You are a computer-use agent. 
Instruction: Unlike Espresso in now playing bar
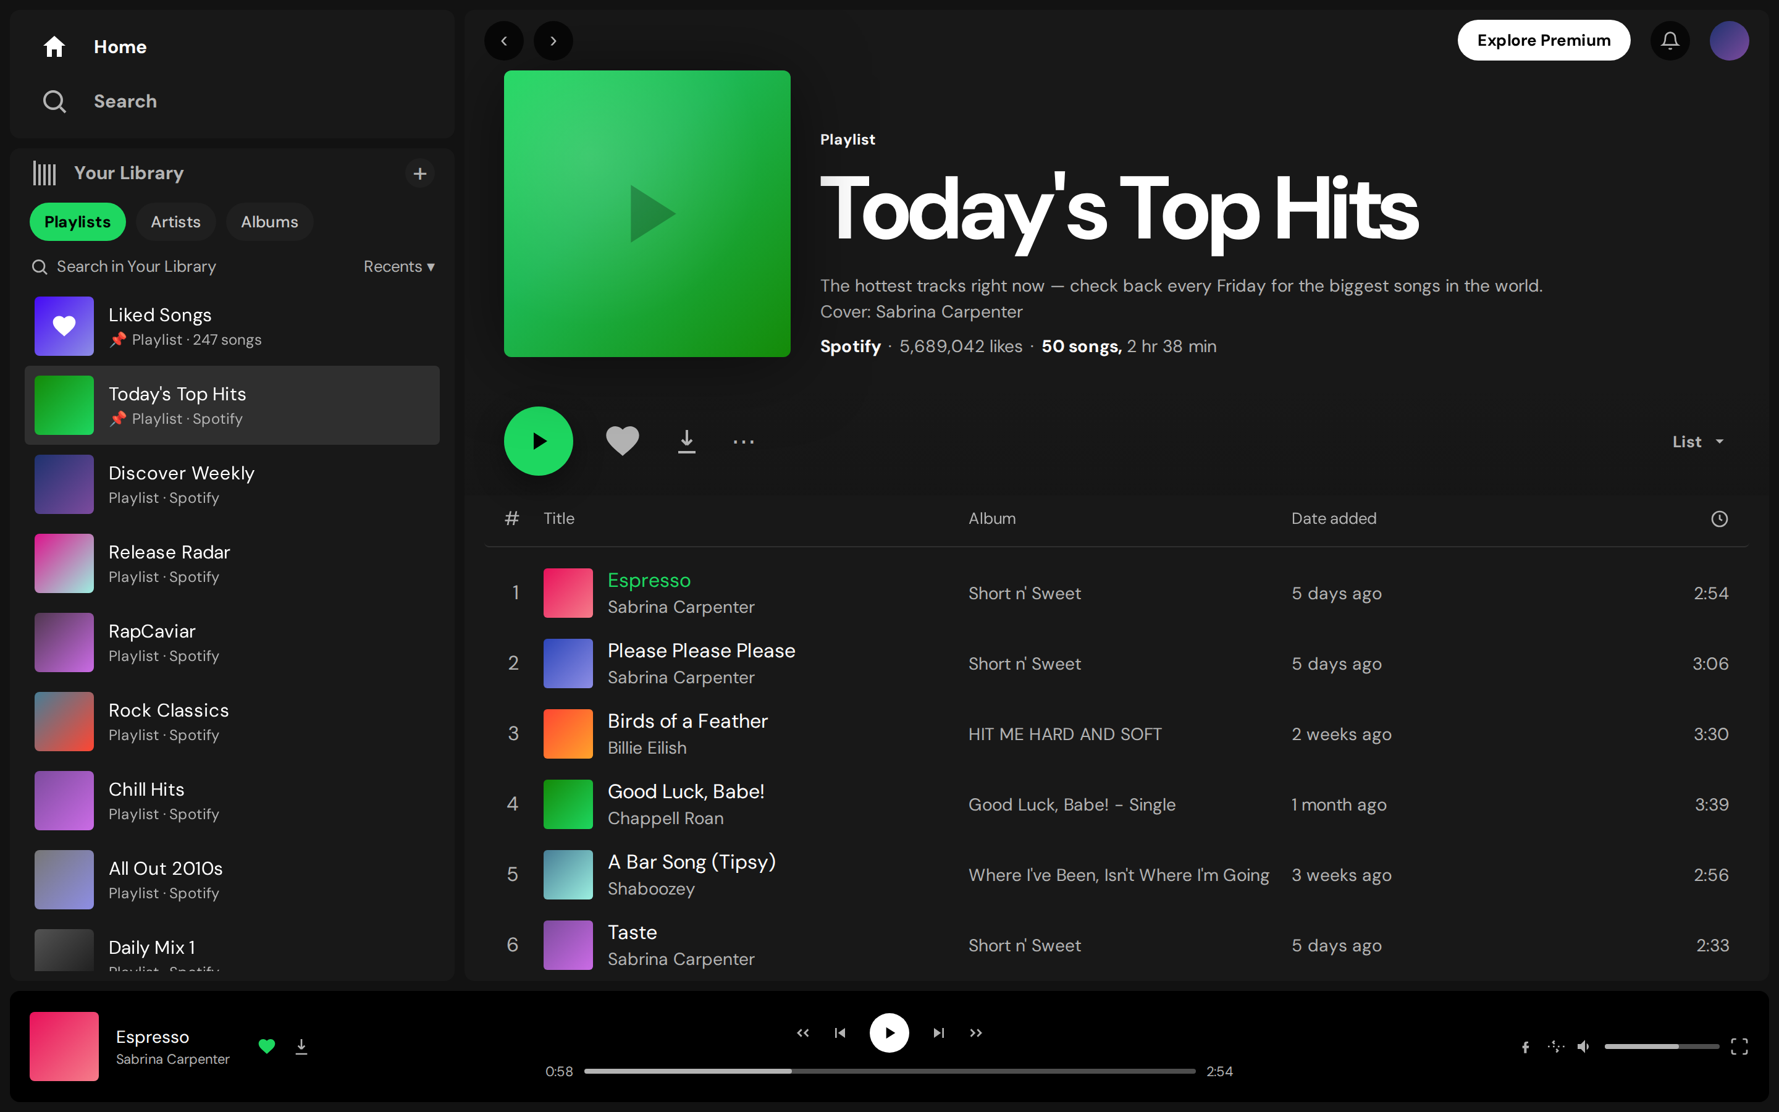(267, 1046)
